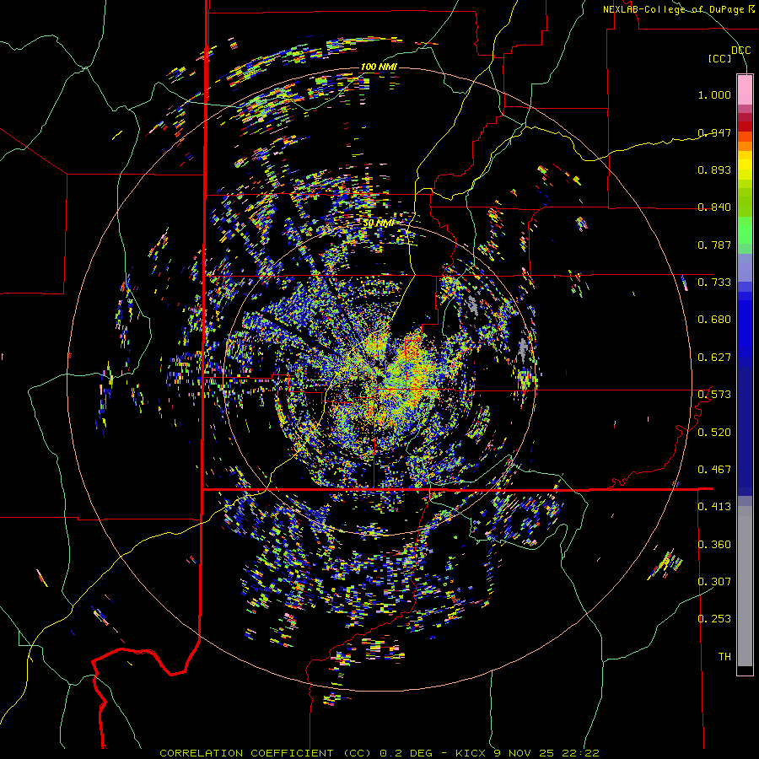Click the 100 NMI range ring label
Screen dimensions: 759x759
tap(379, 67)
